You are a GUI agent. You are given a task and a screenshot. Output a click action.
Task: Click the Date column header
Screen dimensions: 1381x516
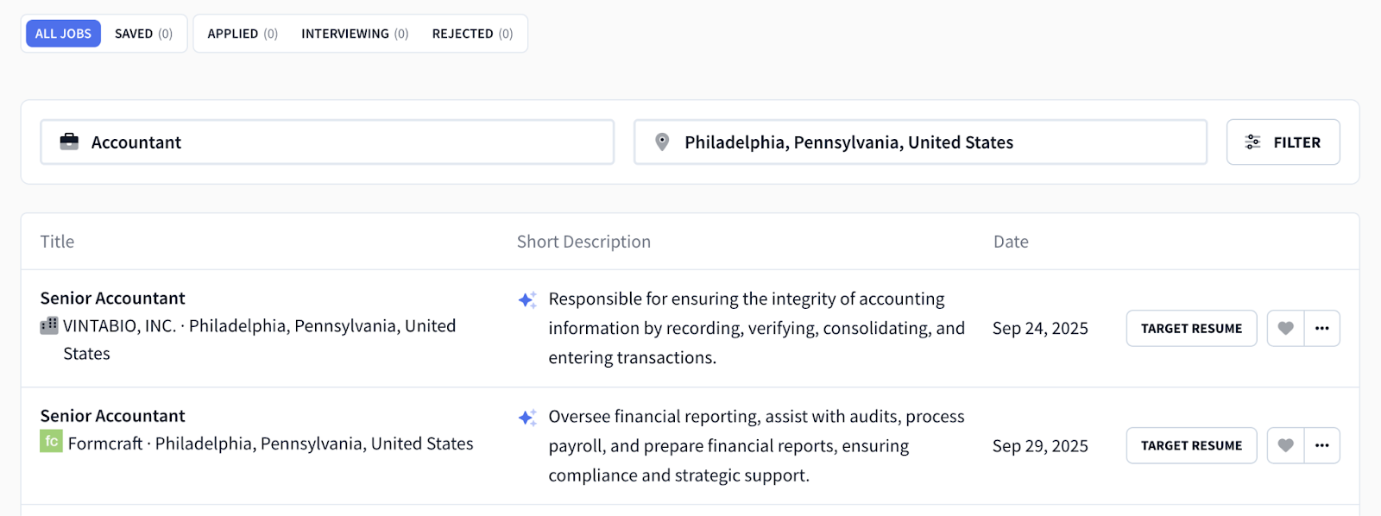pyautogui.click(x=1011, y=242)
